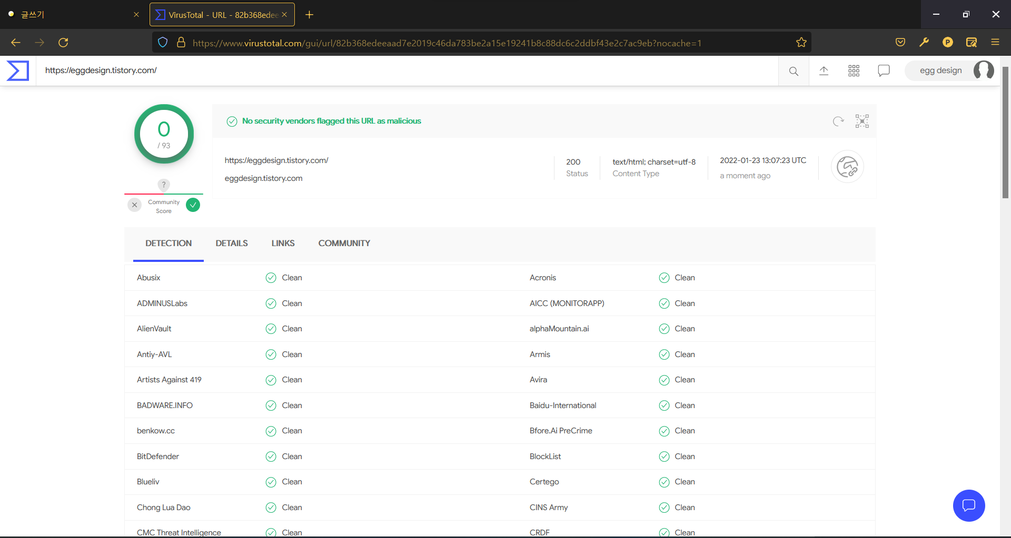The width and height of the screenshot is (1011, 538).
Task: Close the 글쓰기 tab
Action: (136, 15)
